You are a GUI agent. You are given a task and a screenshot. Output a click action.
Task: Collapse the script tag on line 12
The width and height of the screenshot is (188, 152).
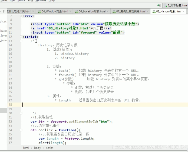[x=21, y=37]
